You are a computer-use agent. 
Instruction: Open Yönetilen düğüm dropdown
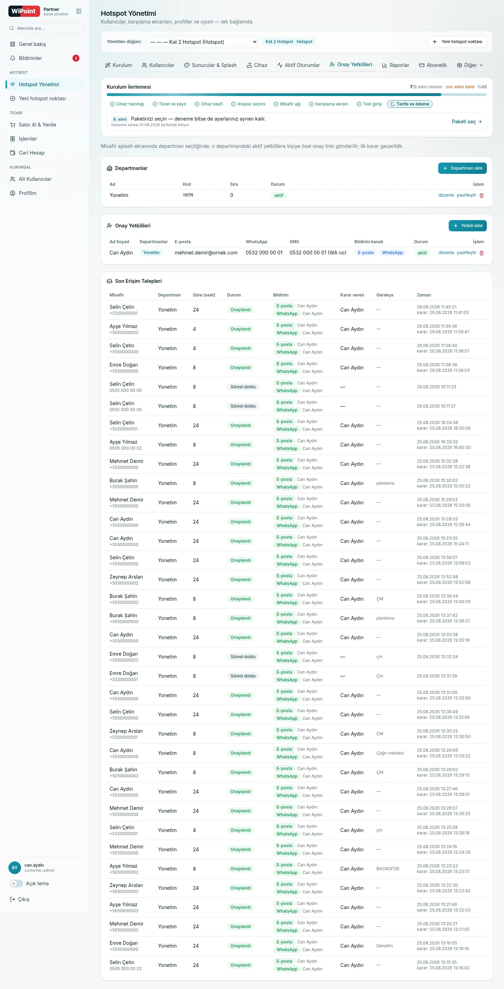click(x=202, y=42)
